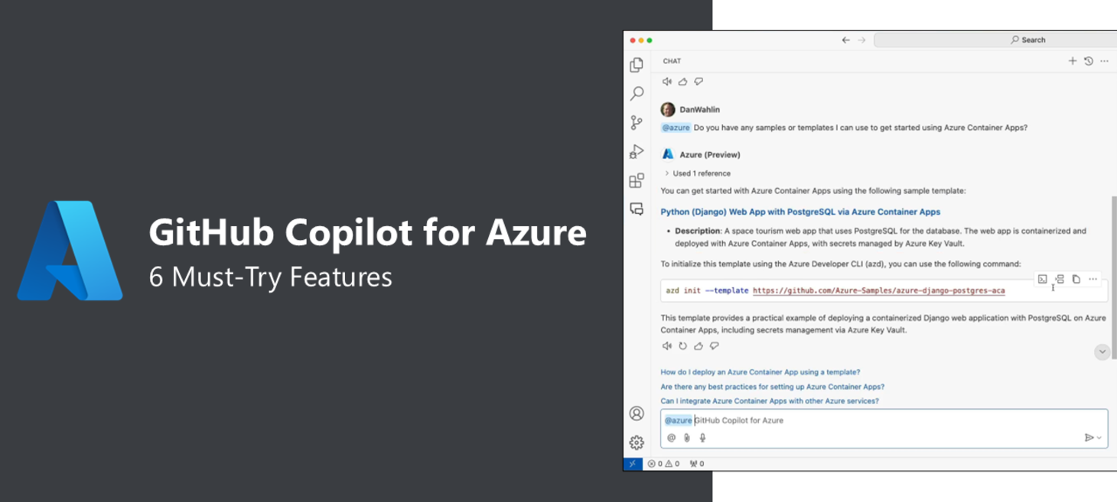Give a thumbs down to Azure's response

pos(713,345)
